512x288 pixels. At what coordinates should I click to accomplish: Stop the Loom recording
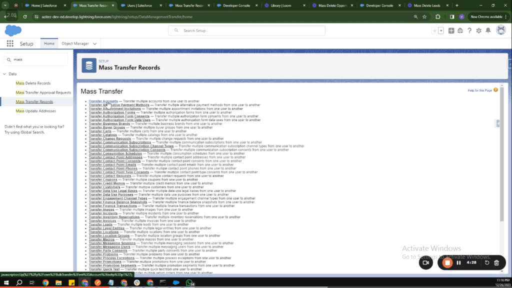447,263
